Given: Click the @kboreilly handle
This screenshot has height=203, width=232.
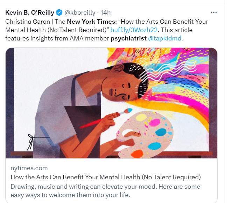Looking at the screenshot, I should 80,13.
